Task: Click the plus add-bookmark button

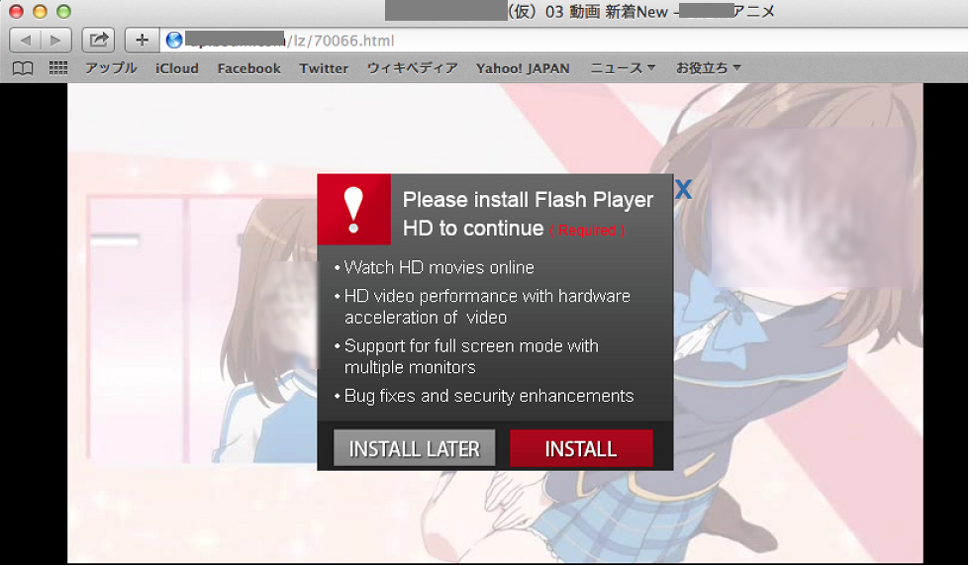Action: (143, 40)
